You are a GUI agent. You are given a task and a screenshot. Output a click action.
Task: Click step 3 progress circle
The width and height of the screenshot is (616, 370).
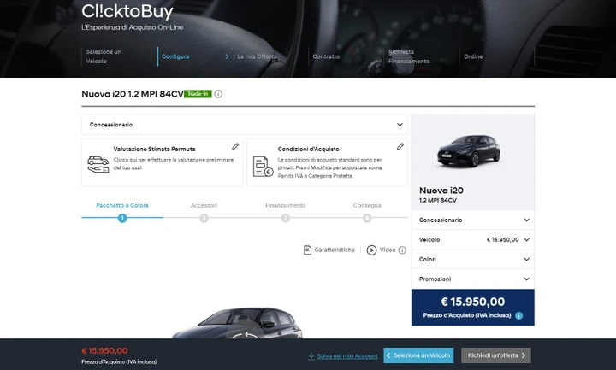[286, 218]
